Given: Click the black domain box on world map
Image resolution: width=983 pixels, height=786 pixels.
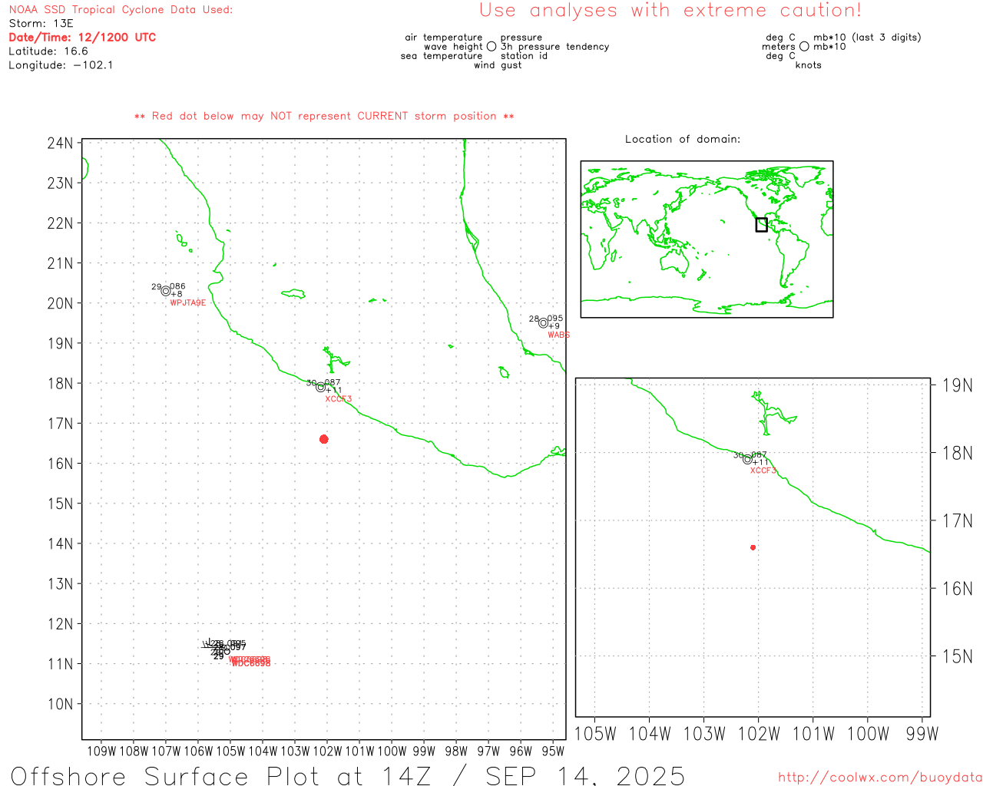Looking at the screenshot, I should [761, 224].
